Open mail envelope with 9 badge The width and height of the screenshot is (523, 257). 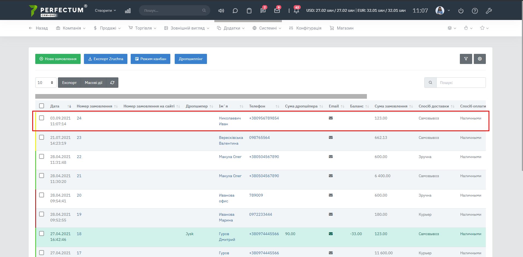click(x=277, y=11)
